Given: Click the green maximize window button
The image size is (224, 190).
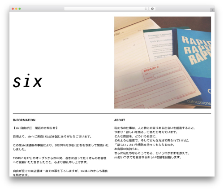Looking at the screenshot, I should (20, 9).
